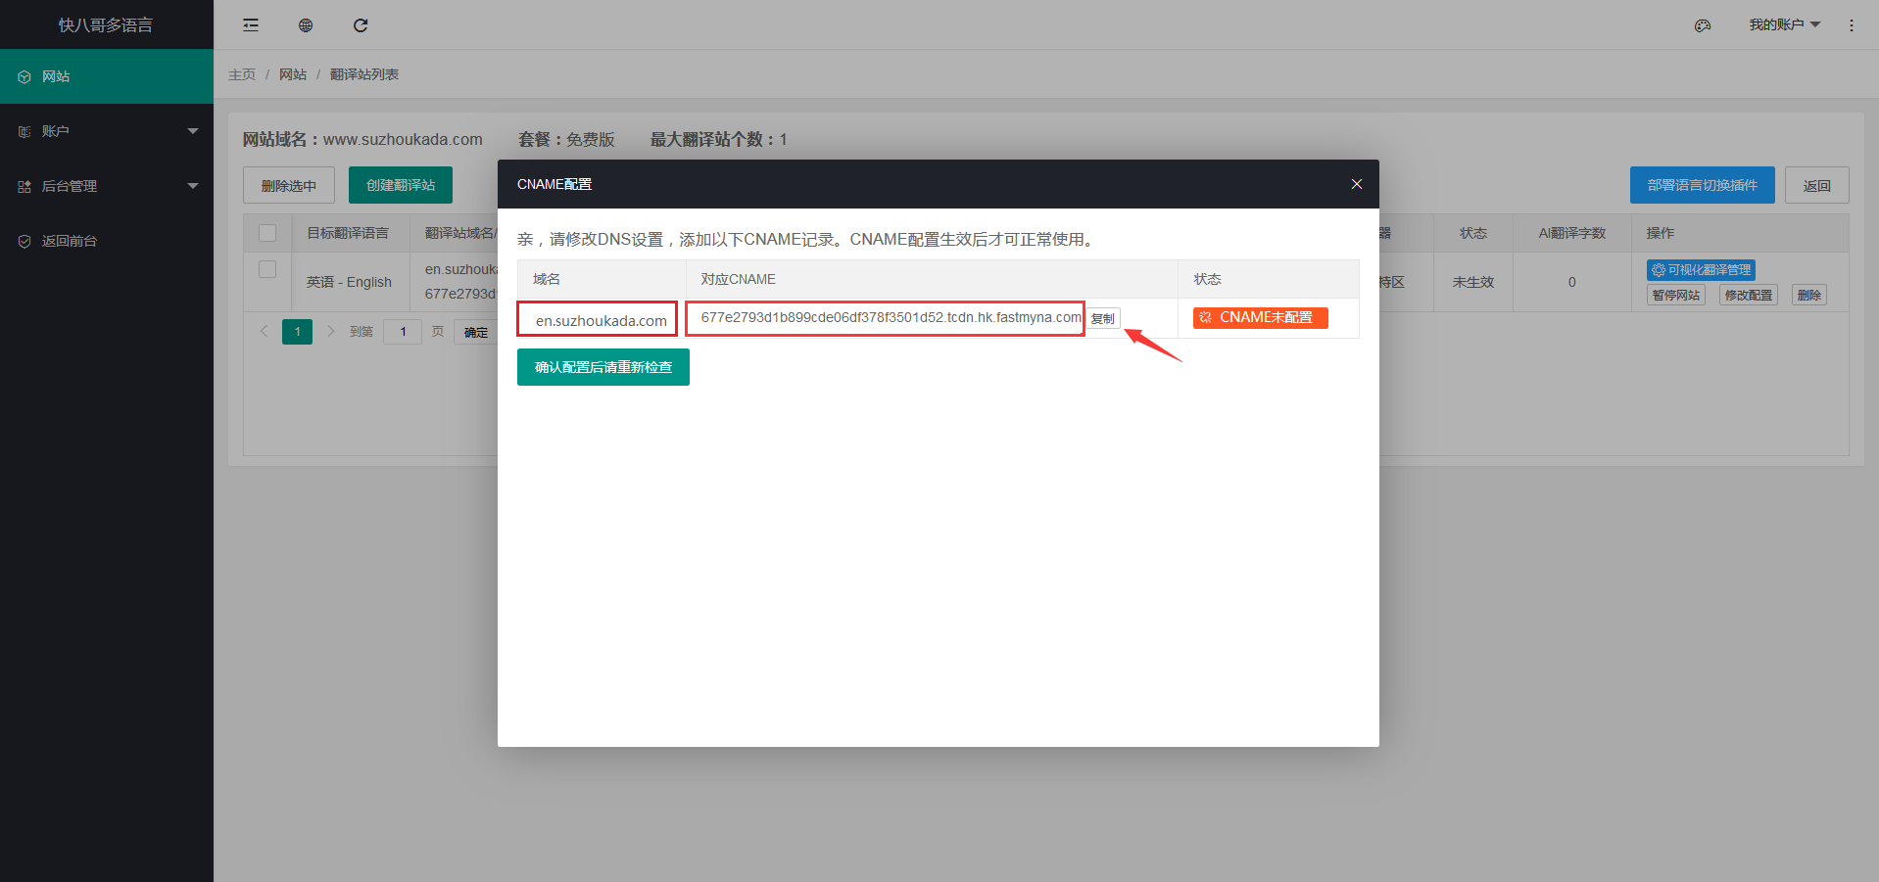1879x882 pixels.
Task: Click the 部署语言切换插件 button
Action: pos(1702,185)
